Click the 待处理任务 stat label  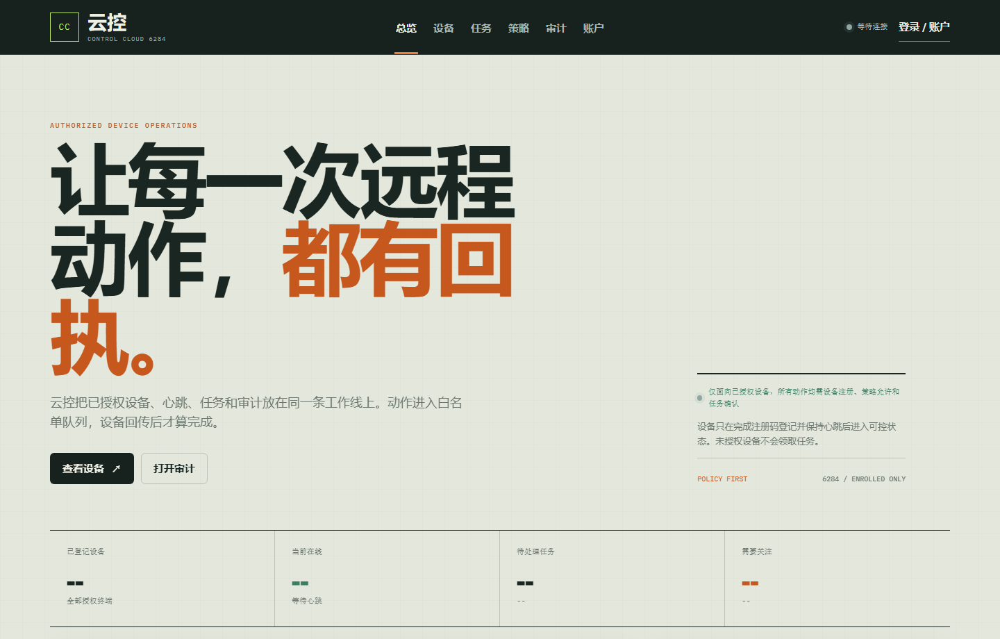(535, 551)
